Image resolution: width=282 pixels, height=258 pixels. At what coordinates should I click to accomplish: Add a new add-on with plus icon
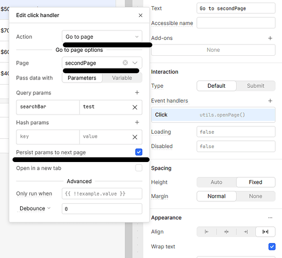pos(270,38)
